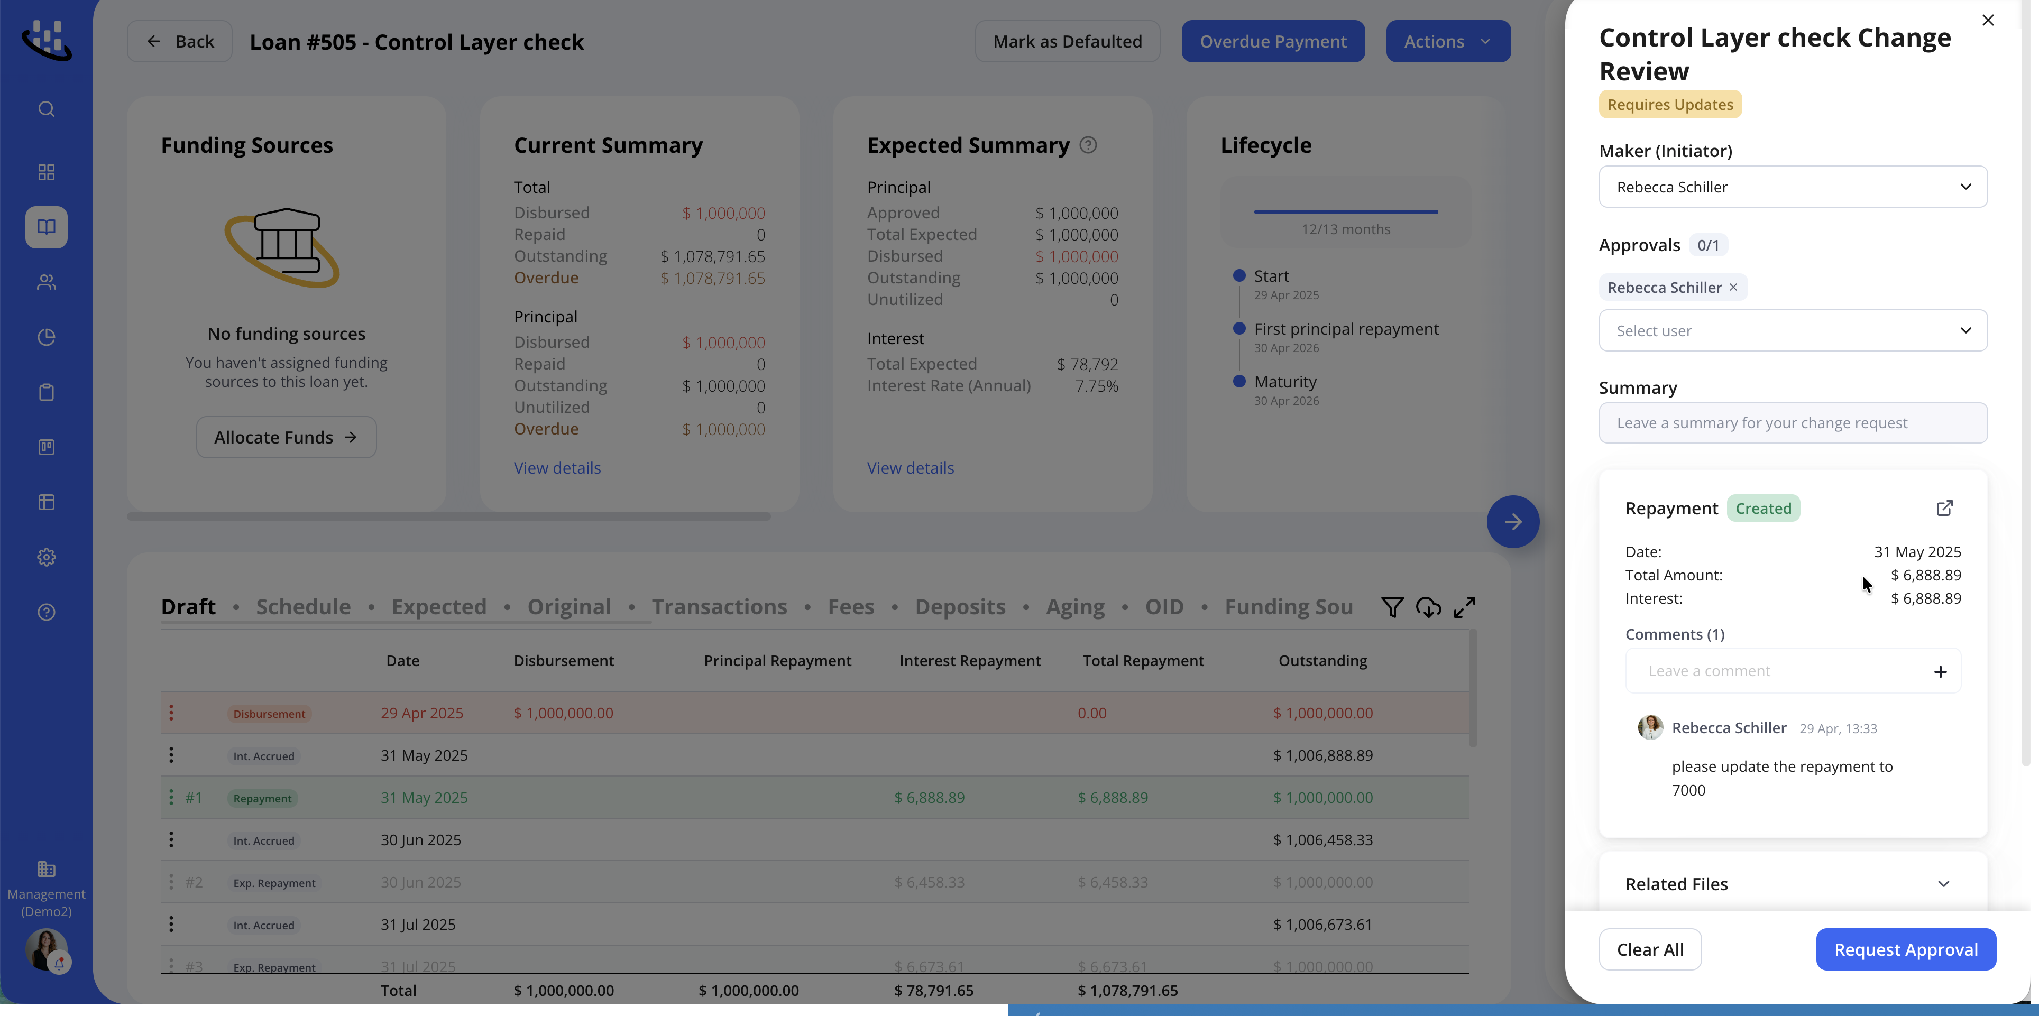Click the help question mark sidebar icon
Image resolution: width=2039 pixels, height=1016 pixels.
point(47,613)
